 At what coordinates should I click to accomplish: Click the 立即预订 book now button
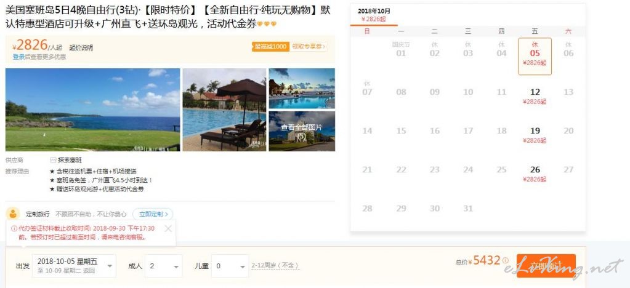pos(546,266)
